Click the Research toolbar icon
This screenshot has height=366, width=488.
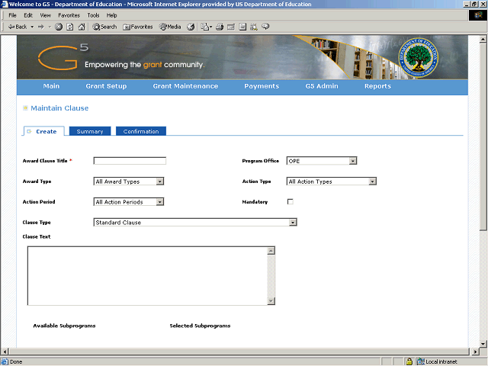[254, 27]
